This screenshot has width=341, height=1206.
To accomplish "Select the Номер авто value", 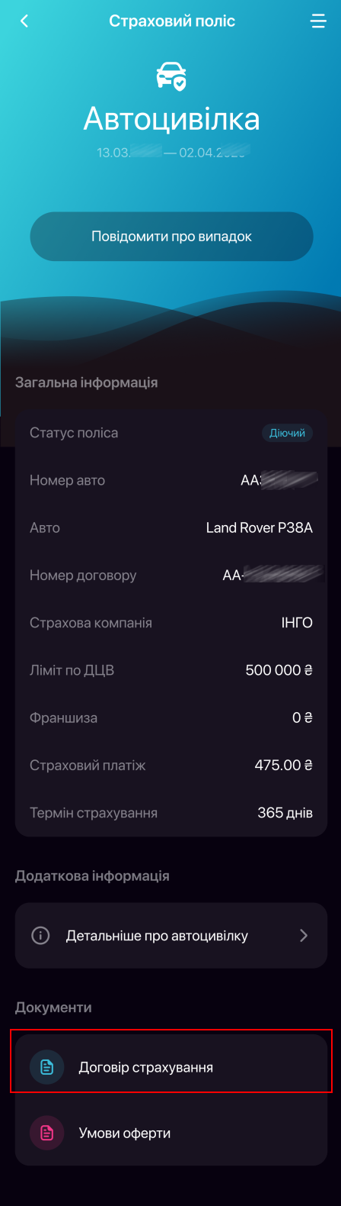I will click(x=279, y=480).
